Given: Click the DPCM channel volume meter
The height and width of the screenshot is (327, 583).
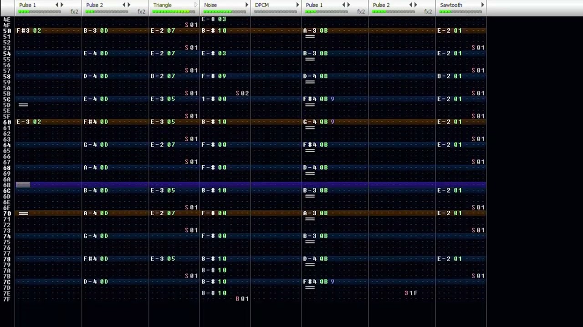Looking at the screenshot, I should 276,12.
